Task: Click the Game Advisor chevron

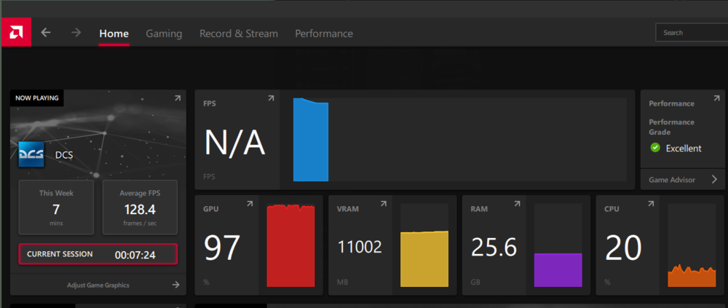Action: click(x=715, y=179)
